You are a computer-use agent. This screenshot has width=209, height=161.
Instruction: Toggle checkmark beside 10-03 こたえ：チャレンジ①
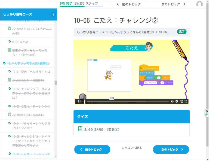(x=10, y=106)
